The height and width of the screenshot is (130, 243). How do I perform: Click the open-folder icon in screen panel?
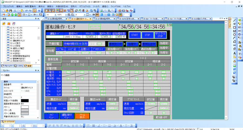pyautogui.click(x=4, y=24)
